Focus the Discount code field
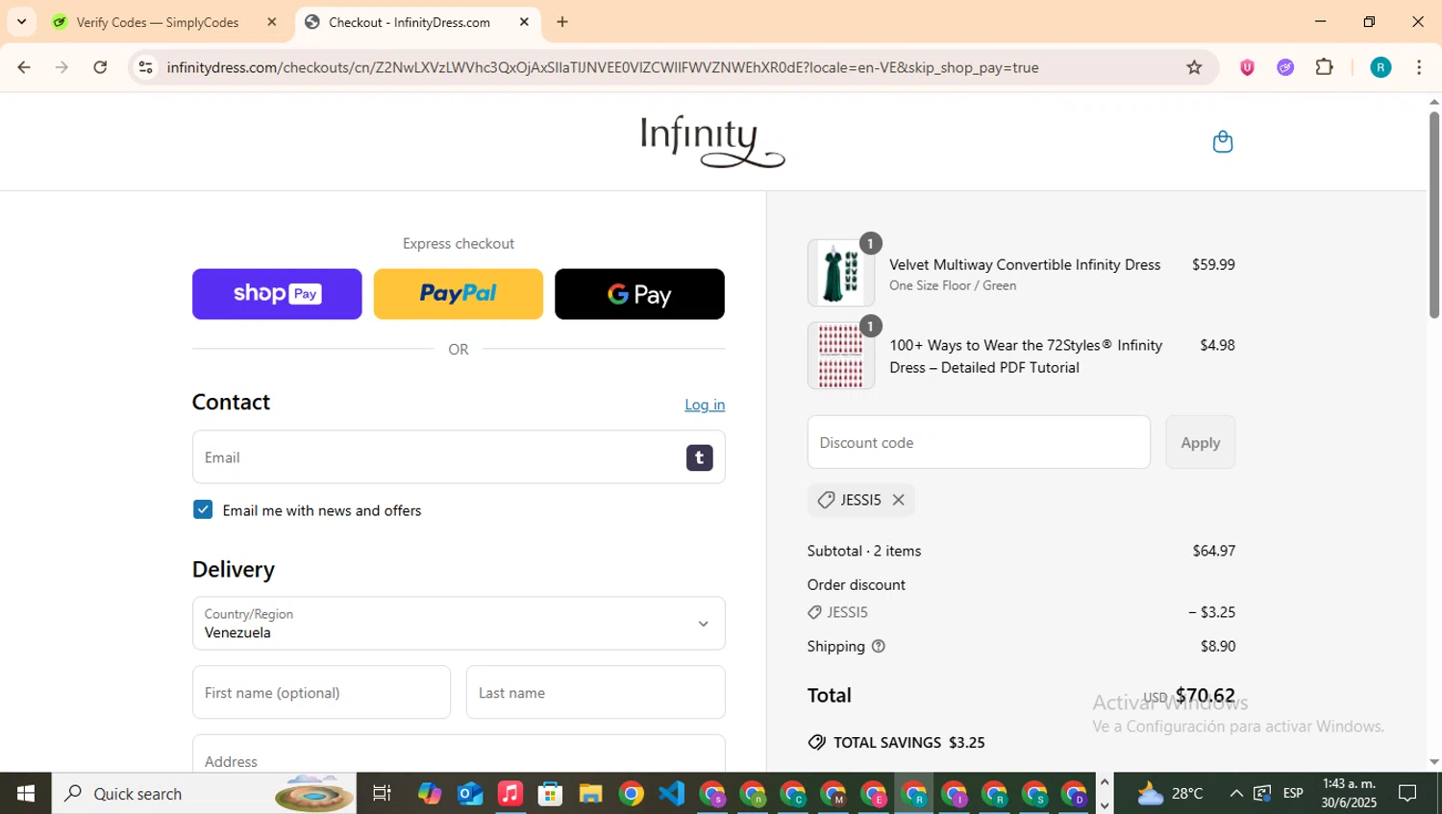 point(979,442)
